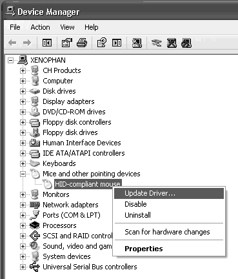Click the Floppy disk controllers icon
This screenshot has height=279, width=238.
point(35,122)
